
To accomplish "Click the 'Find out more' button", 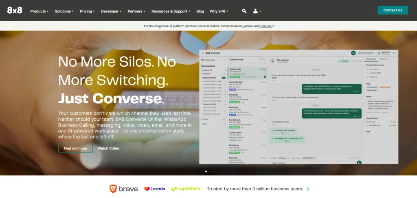I will coord(75,148).
